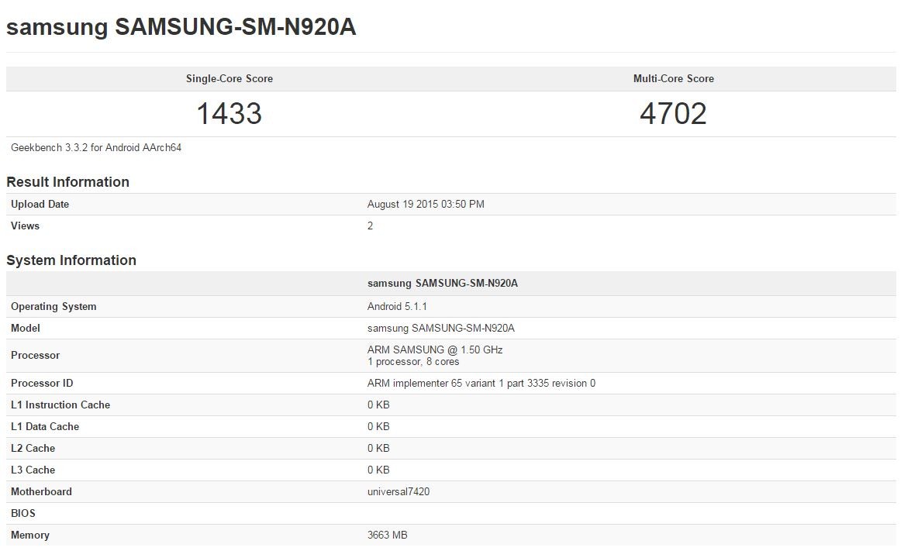Image resolution: width=904 pixels, height=551 pixels.
Task: Select the L2 Cache label
Action: (33, 449)
